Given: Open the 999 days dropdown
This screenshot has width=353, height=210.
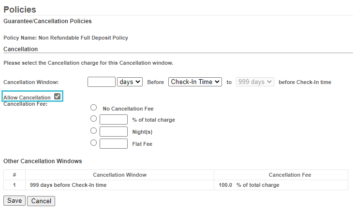Looking at the screenshot, I should click(255, 82).
